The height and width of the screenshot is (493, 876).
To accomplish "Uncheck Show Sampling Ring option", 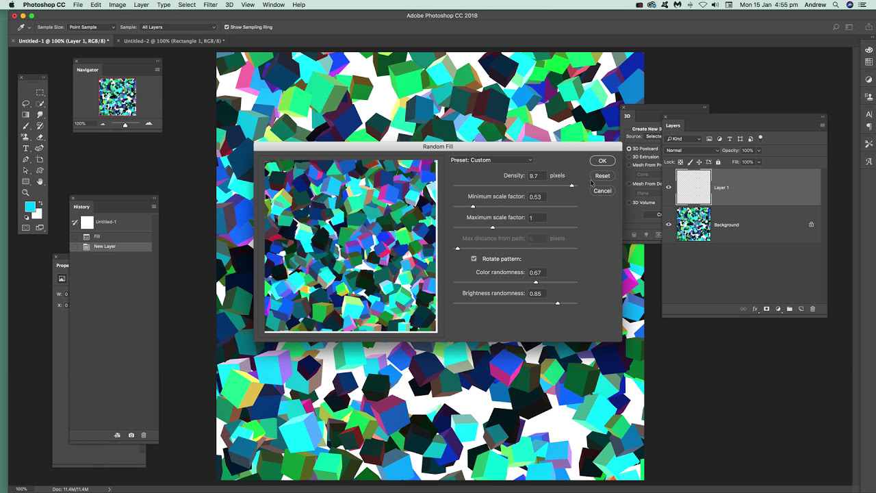I will [x=227, y=27].
